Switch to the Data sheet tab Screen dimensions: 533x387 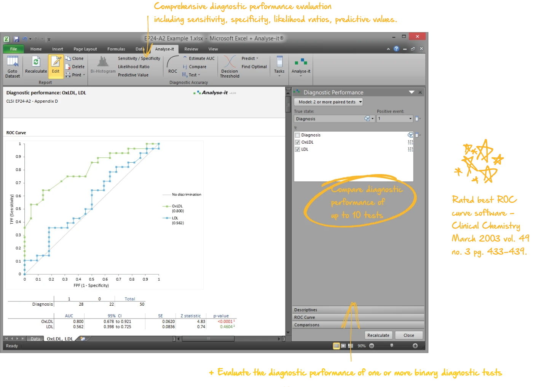tap(35, 339)
